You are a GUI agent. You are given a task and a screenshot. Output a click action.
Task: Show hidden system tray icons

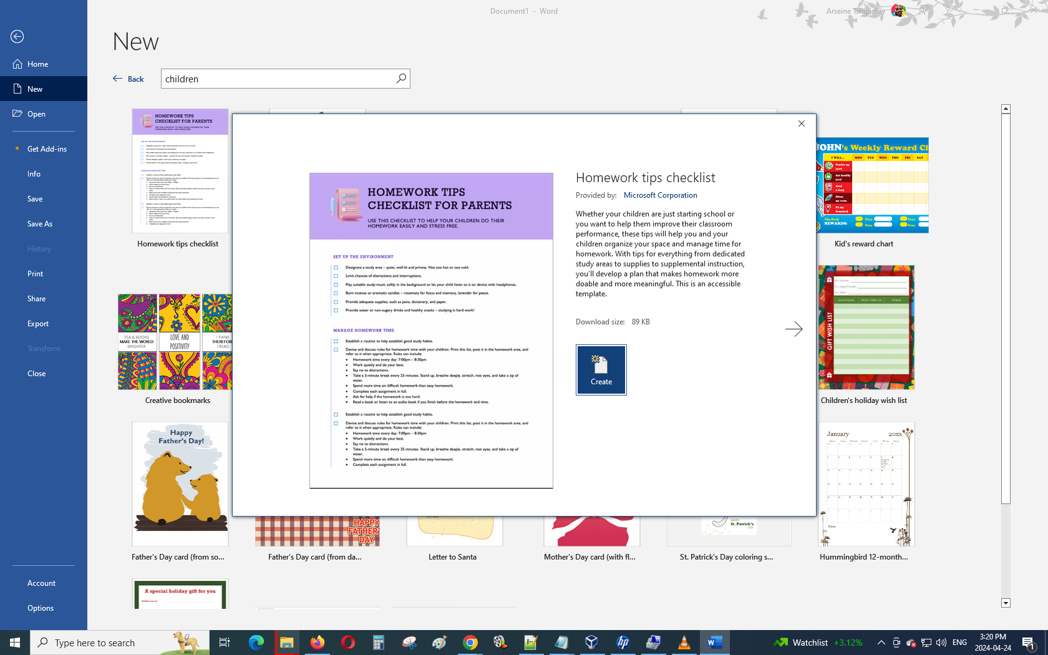[x=881, y=643]
